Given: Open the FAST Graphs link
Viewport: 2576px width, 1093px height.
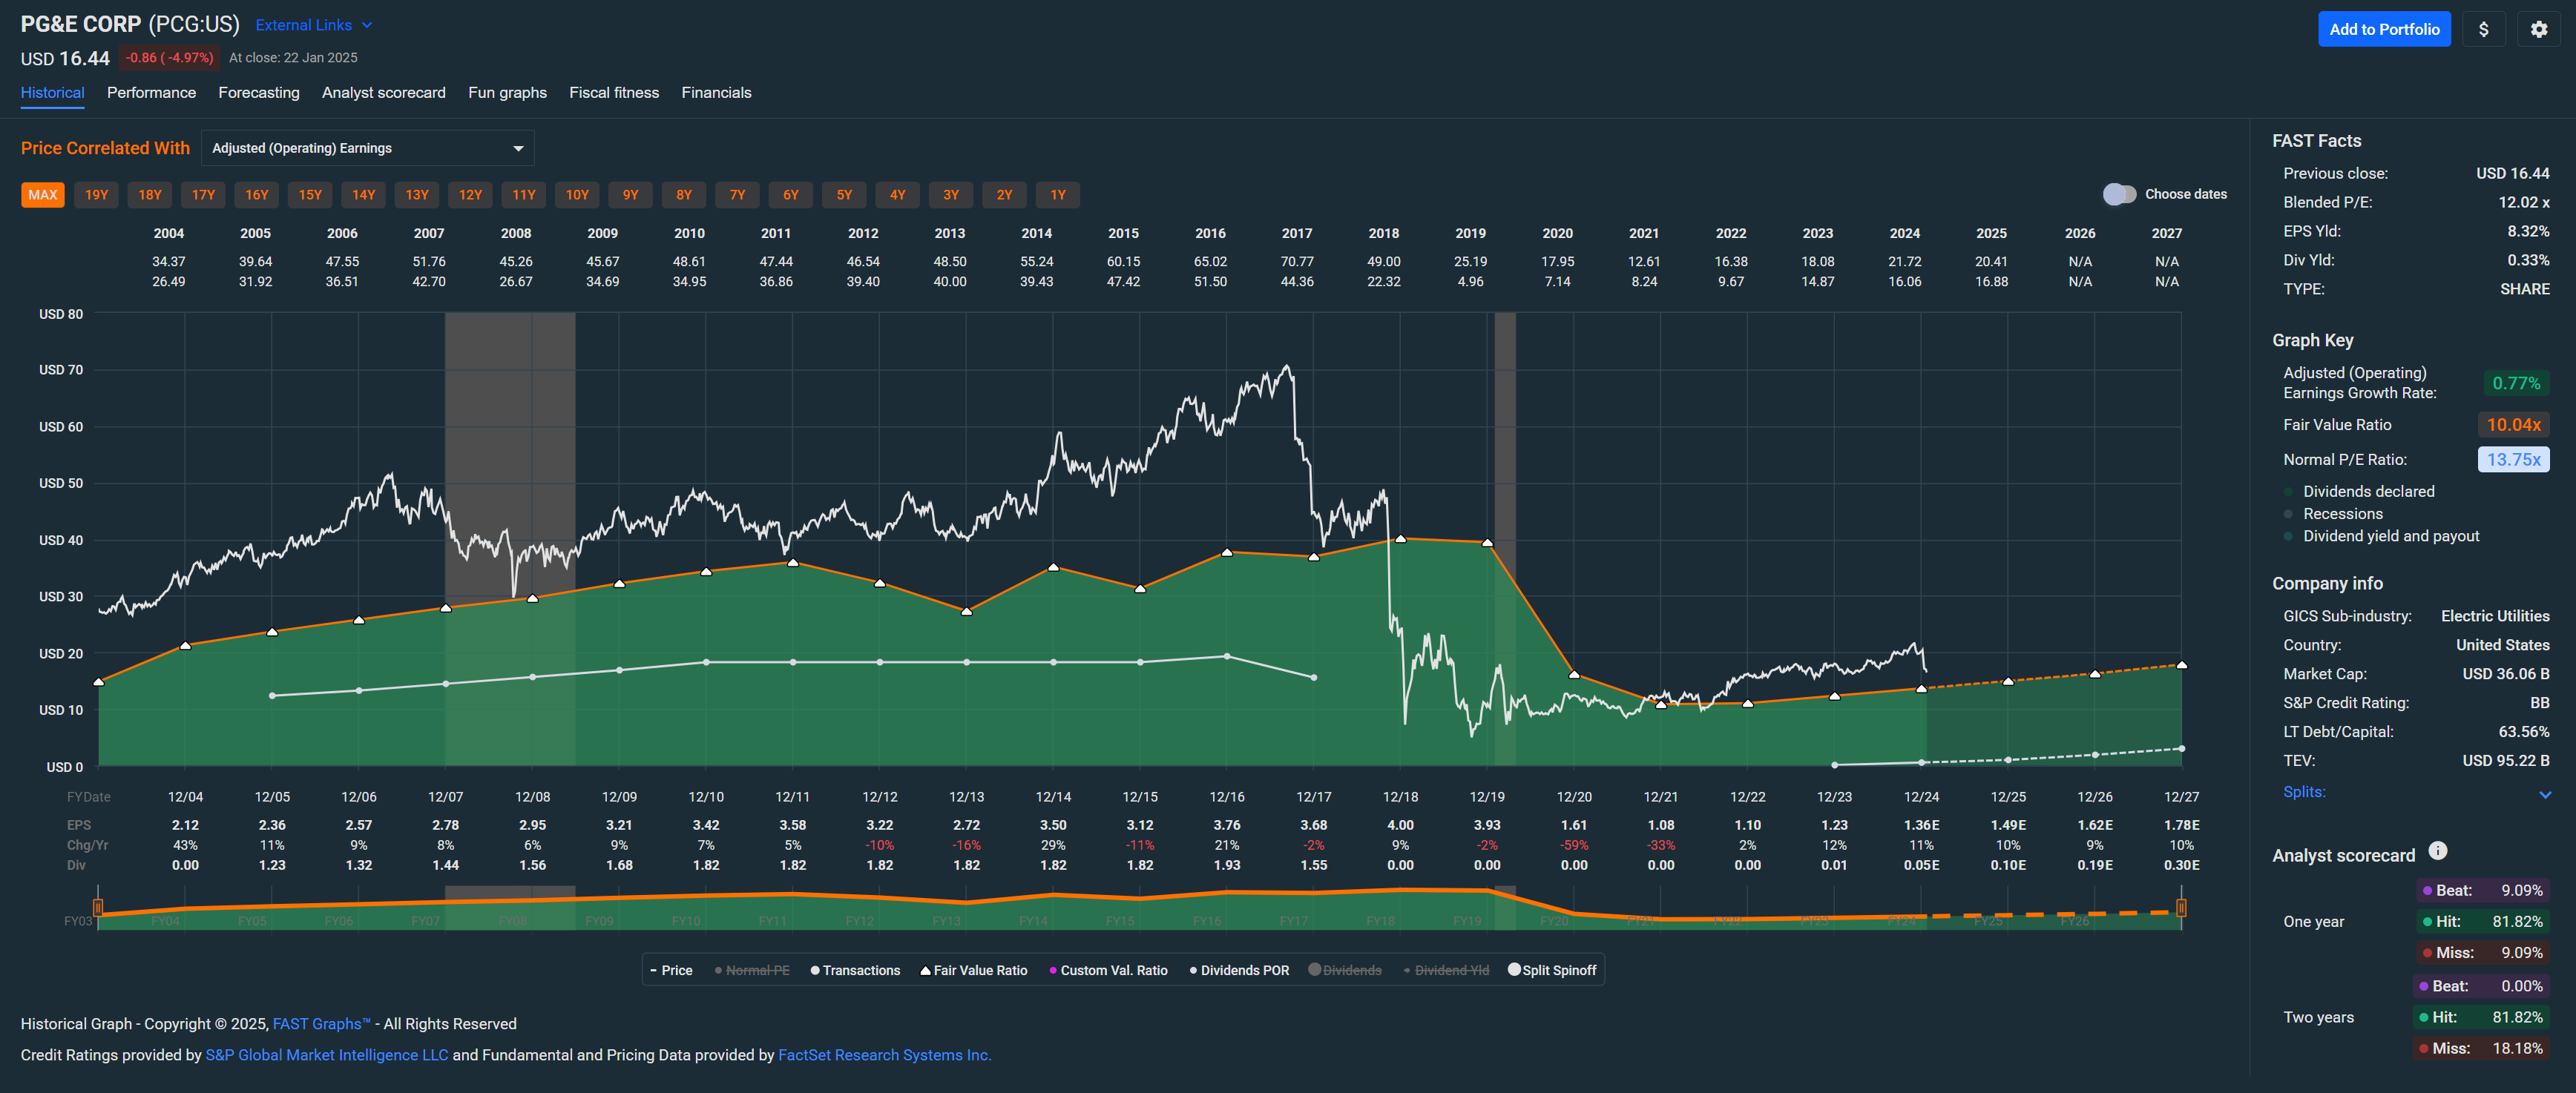Looking at the screenshot, I should pos(321,1024).
